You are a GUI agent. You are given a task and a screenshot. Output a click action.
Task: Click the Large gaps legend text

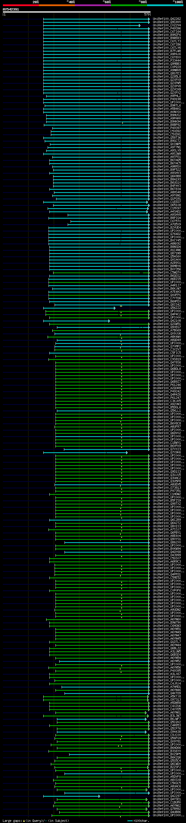click(x=36, y=820)
